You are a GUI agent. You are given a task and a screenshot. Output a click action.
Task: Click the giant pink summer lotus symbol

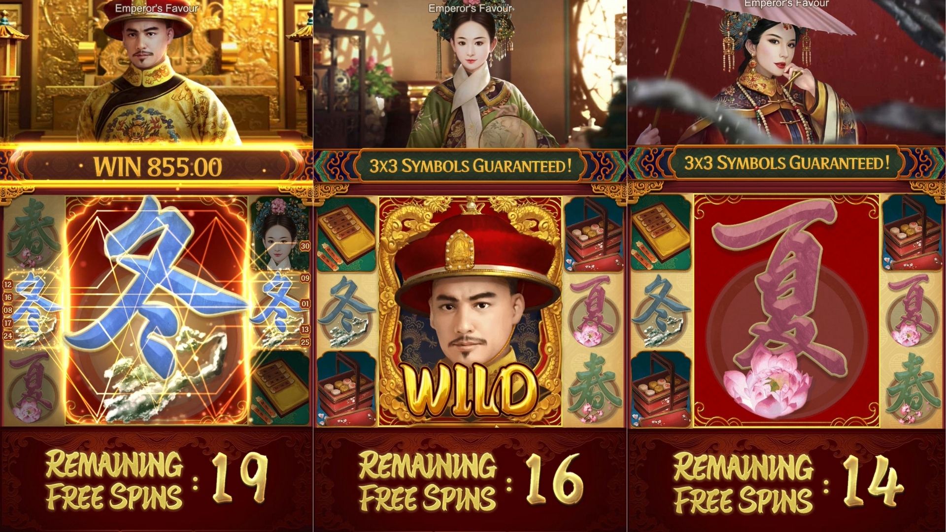[x=786, y=310]
